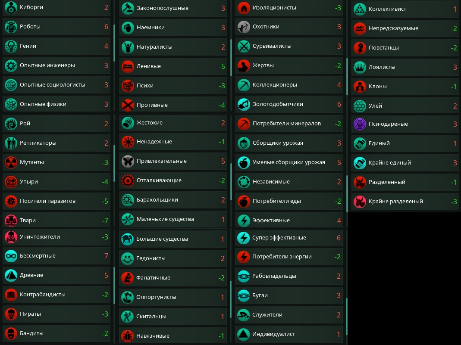Click the Киборги trait icon
461x345 pixels.
[11, 8]
